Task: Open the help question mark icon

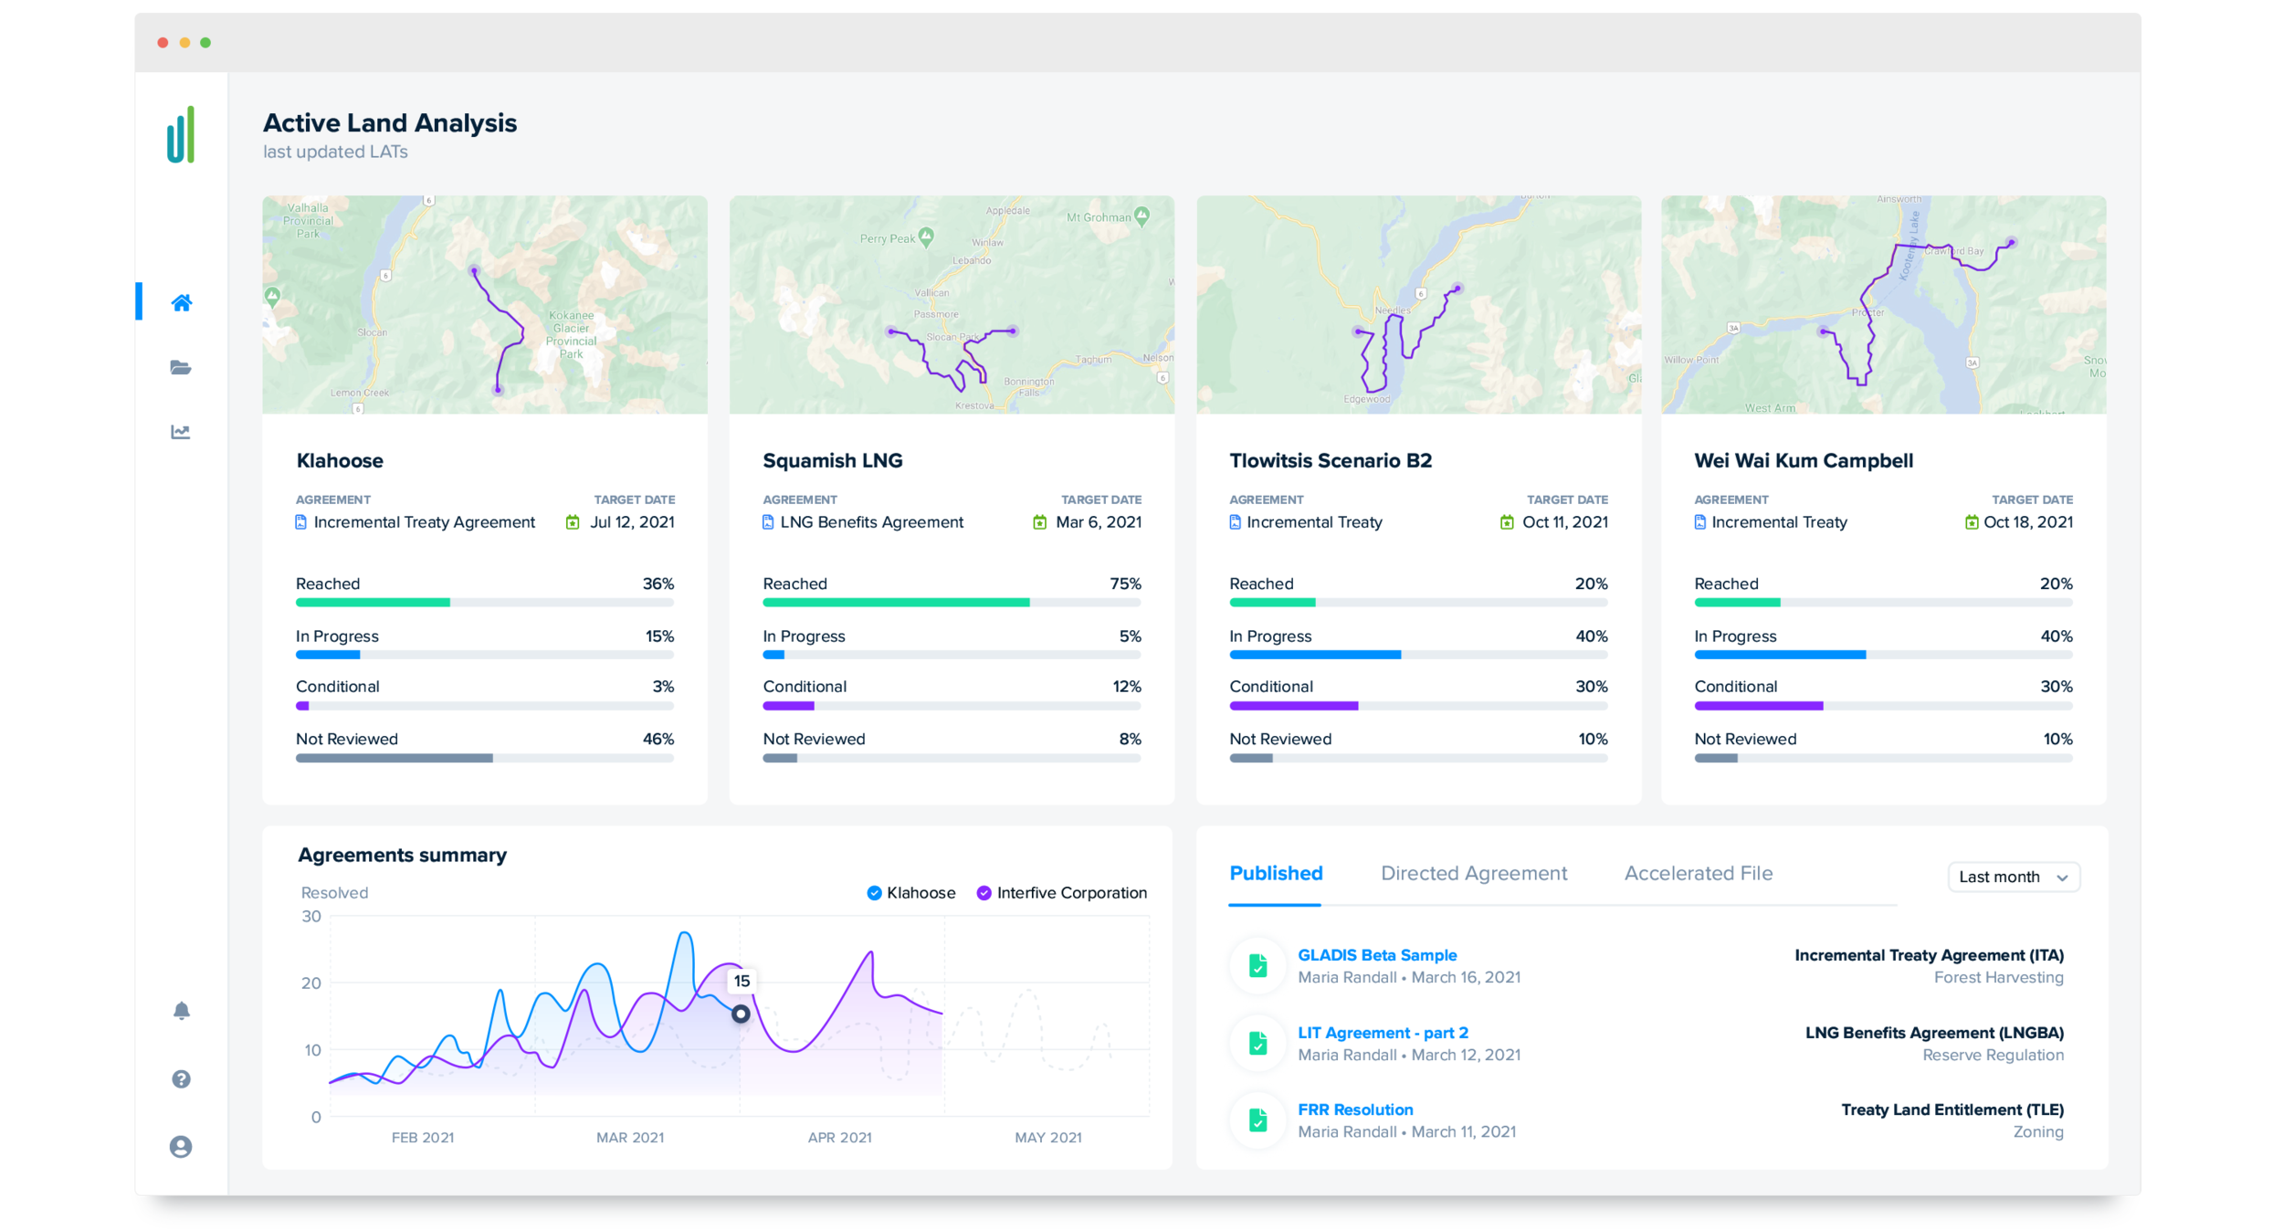Action: click(181, 1078)
